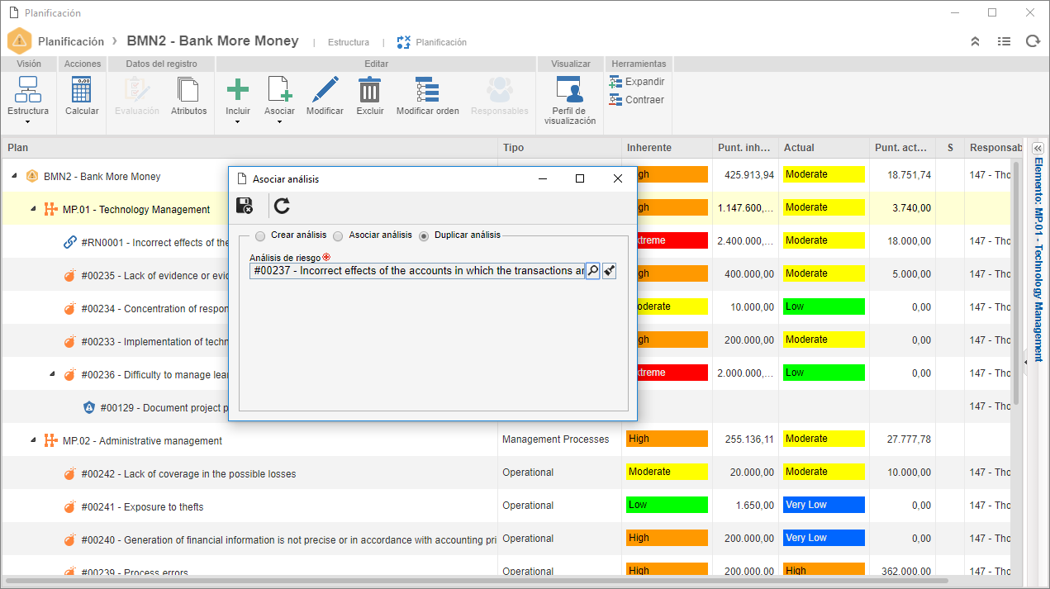
Task: Click the value 255.136,11 in MP.02 row
Action: 748,439
